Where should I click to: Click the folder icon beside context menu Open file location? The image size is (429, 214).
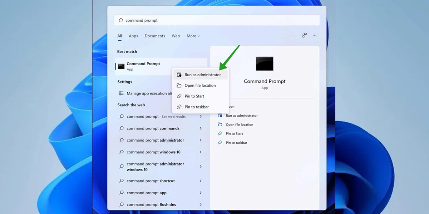(179, 86)
